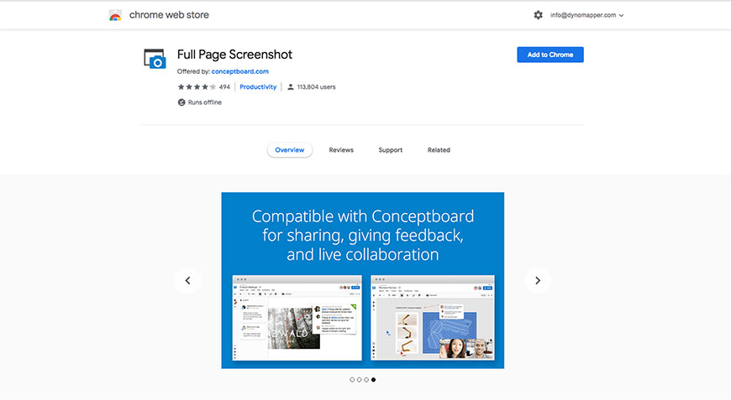Switch to the Related tab
The image size is (731, 400).
pyautogui.click(x=439, y=150)
